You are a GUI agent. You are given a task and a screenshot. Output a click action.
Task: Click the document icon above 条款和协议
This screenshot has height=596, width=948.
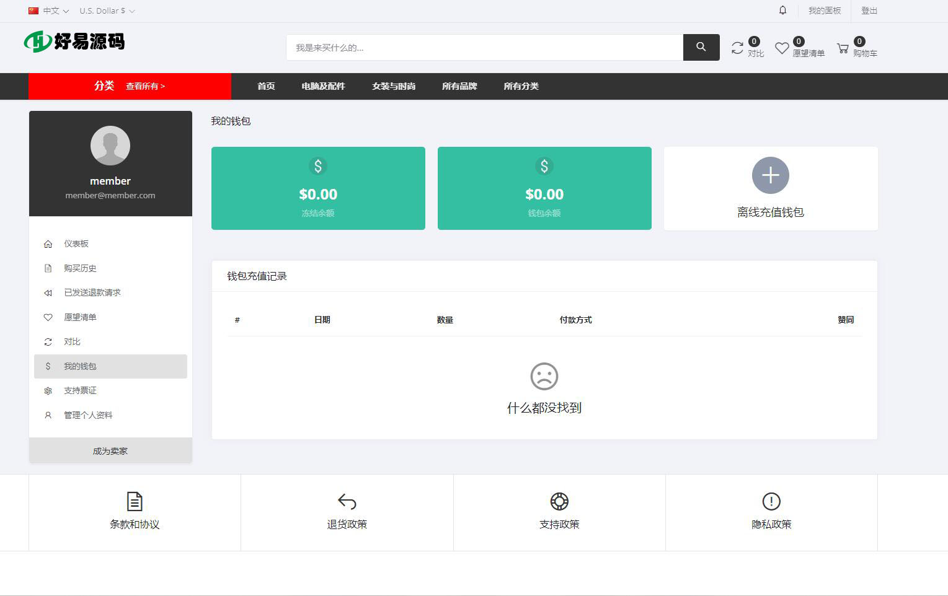click(x=135, y=501)
